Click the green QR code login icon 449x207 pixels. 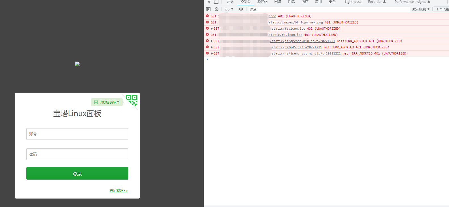[132, 101]
